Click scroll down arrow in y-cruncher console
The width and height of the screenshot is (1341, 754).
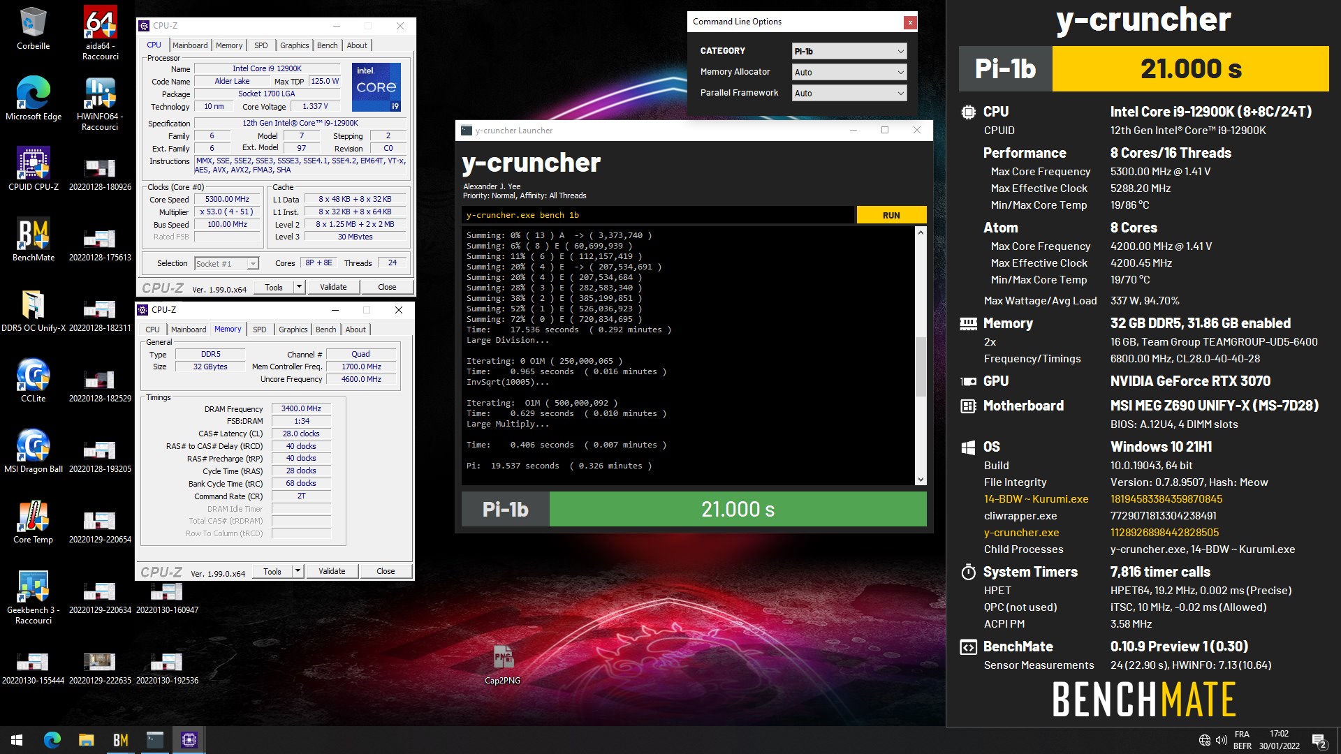click(x=921, y=480)
